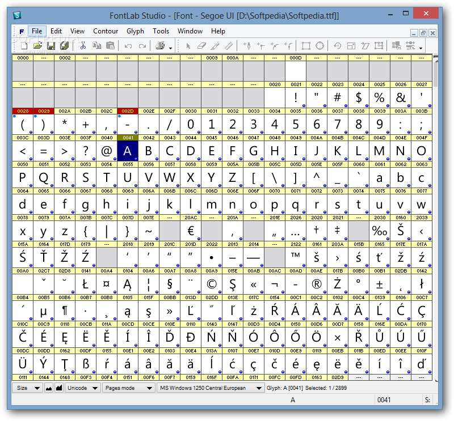Image resolution: width=454 pixels, height=421 pixels.
Task: Close the inner font document window
Action: (x=432, y=33)
